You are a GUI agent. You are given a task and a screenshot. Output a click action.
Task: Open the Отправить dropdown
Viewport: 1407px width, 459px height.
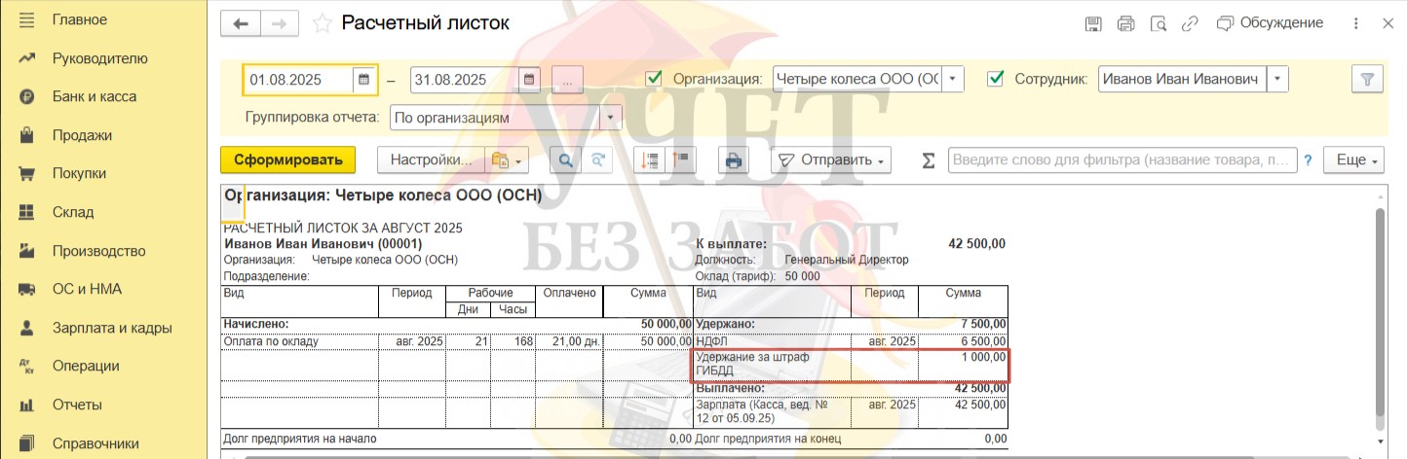pyautogui.click(x=830, y=160)
